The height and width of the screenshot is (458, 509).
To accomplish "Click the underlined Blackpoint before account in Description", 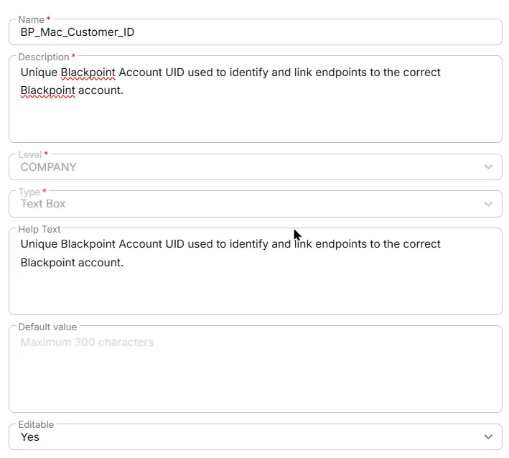I will pyautogui.click(x=47, y=90).
